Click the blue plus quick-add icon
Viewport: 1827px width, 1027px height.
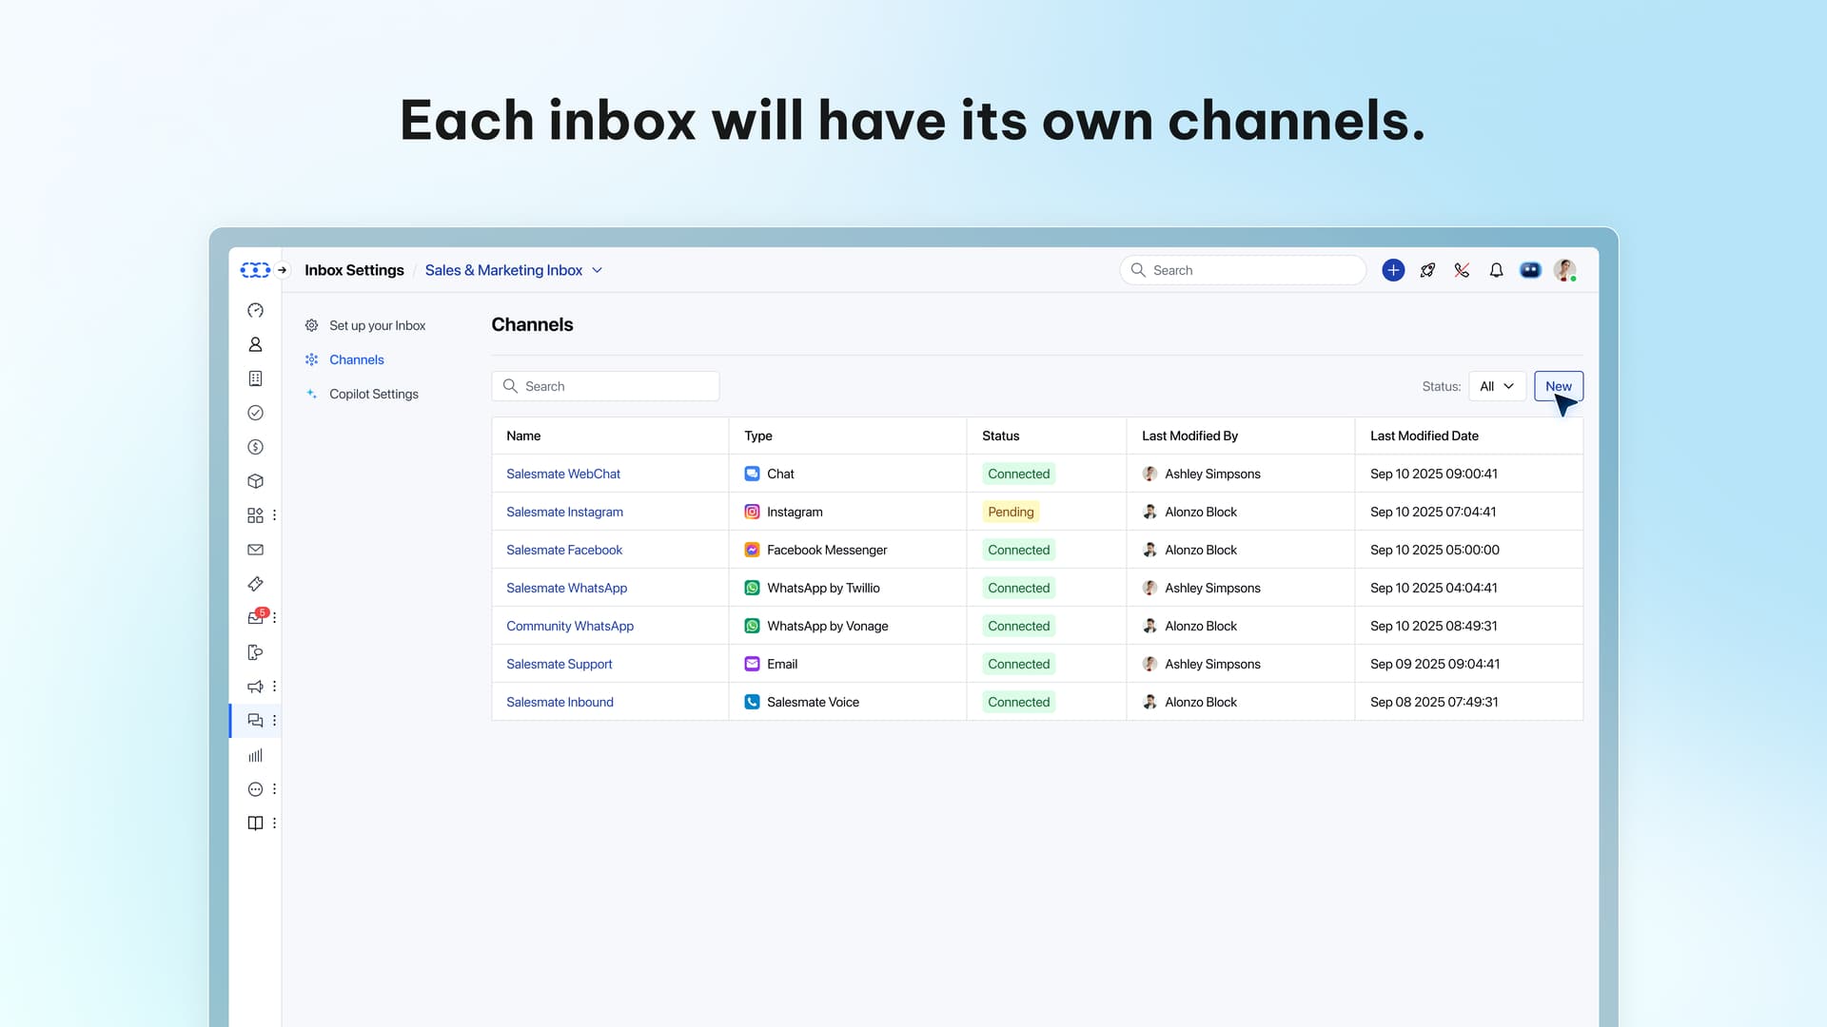point(1393,270)
